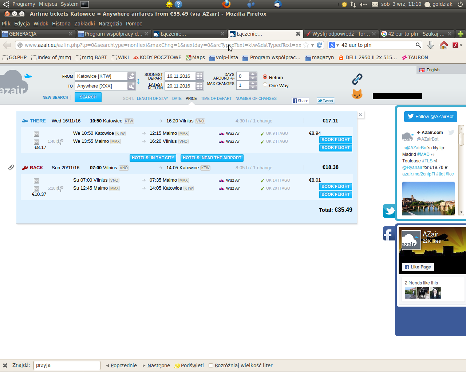Screen dimensions: 466x372
Task: Open the Historia menu
Action: pyautogui.click(x=61, y=24)
